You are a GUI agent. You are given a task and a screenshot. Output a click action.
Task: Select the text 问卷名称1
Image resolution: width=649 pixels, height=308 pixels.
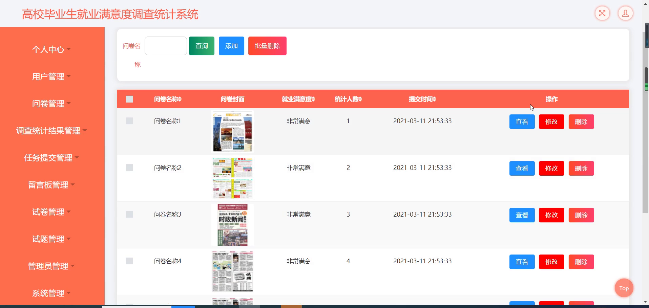click(x=168, y=121)
